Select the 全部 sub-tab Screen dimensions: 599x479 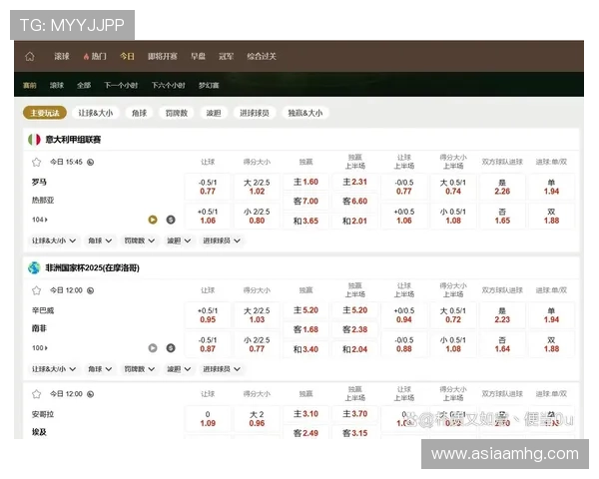84,85
